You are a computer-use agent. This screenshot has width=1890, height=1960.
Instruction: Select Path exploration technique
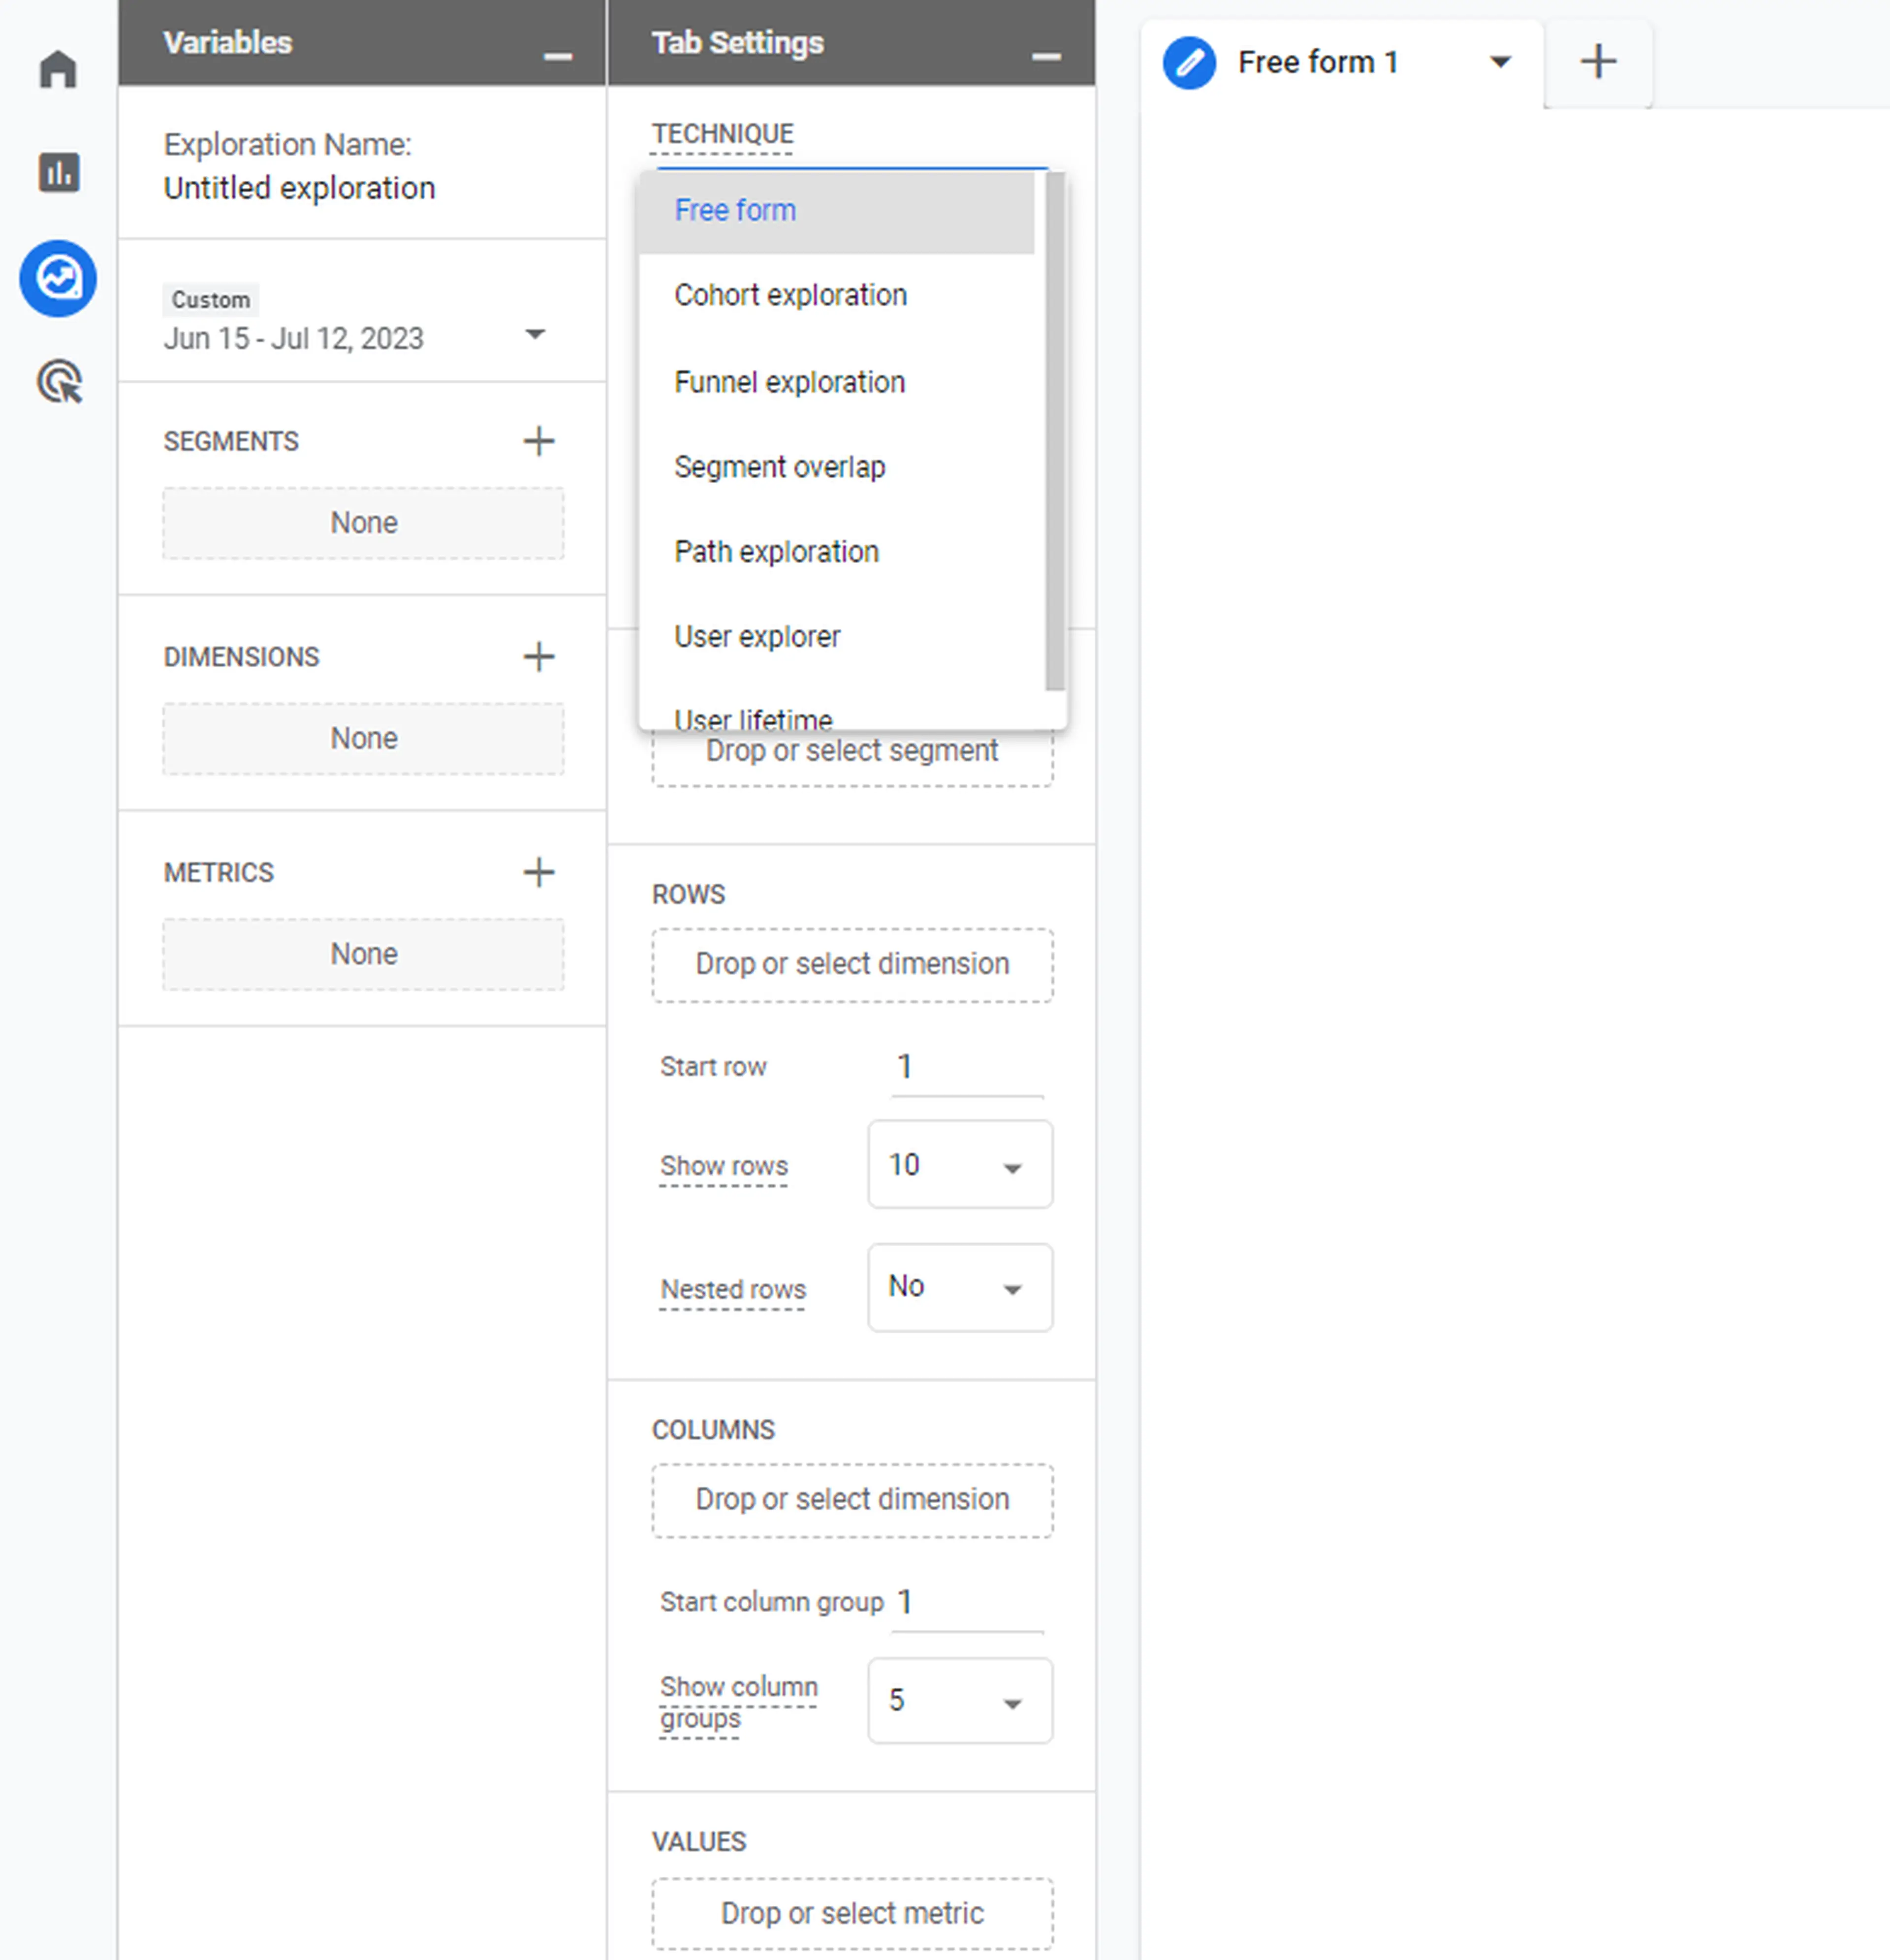pos(836,552)
